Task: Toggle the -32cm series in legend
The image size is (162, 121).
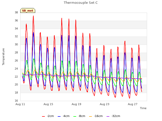Action: [x=113, y=116]
